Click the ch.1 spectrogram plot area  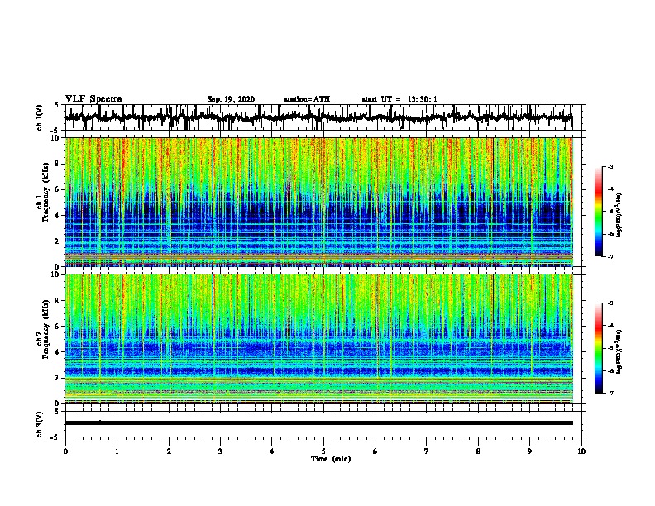tap(319, 202)
